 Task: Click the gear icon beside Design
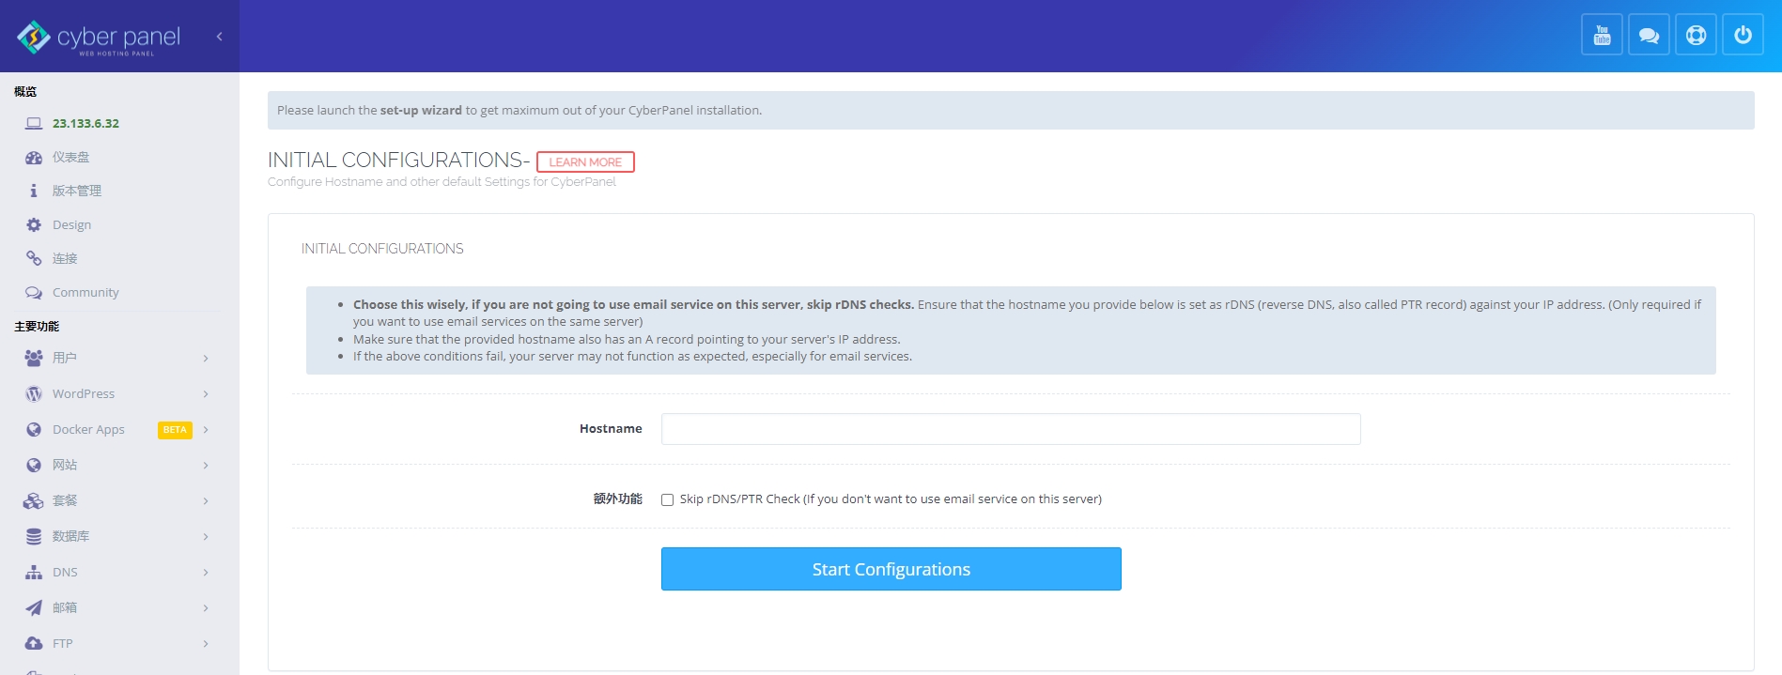click(x=34, y=225)
